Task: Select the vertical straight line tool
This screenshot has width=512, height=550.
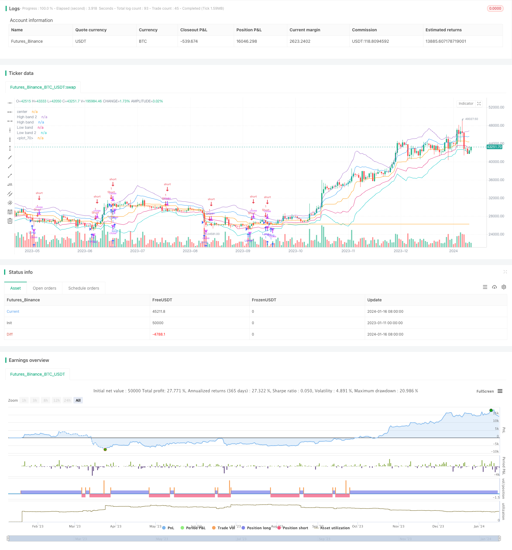Action: (x=10, y=130)
